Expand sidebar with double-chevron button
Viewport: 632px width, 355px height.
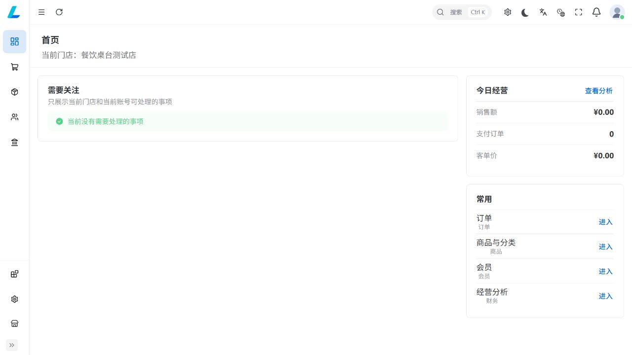click(12, 345)
